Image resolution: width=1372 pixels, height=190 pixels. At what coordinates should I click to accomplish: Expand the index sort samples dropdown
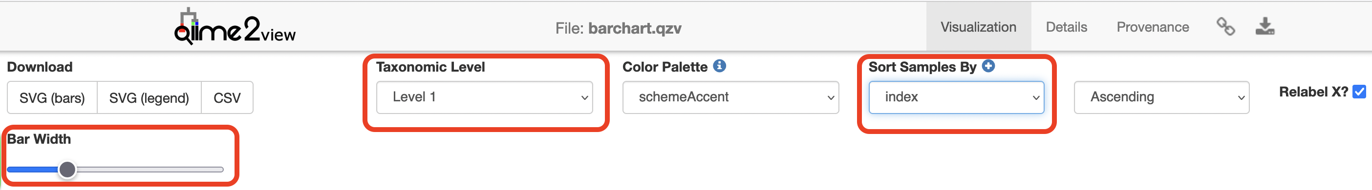coord(956,97)
